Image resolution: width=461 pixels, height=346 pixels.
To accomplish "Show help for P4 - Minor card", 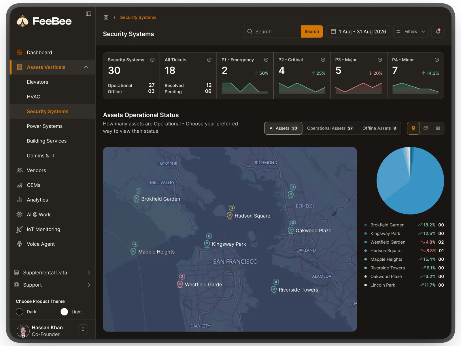I will click(x=437, y=60).
